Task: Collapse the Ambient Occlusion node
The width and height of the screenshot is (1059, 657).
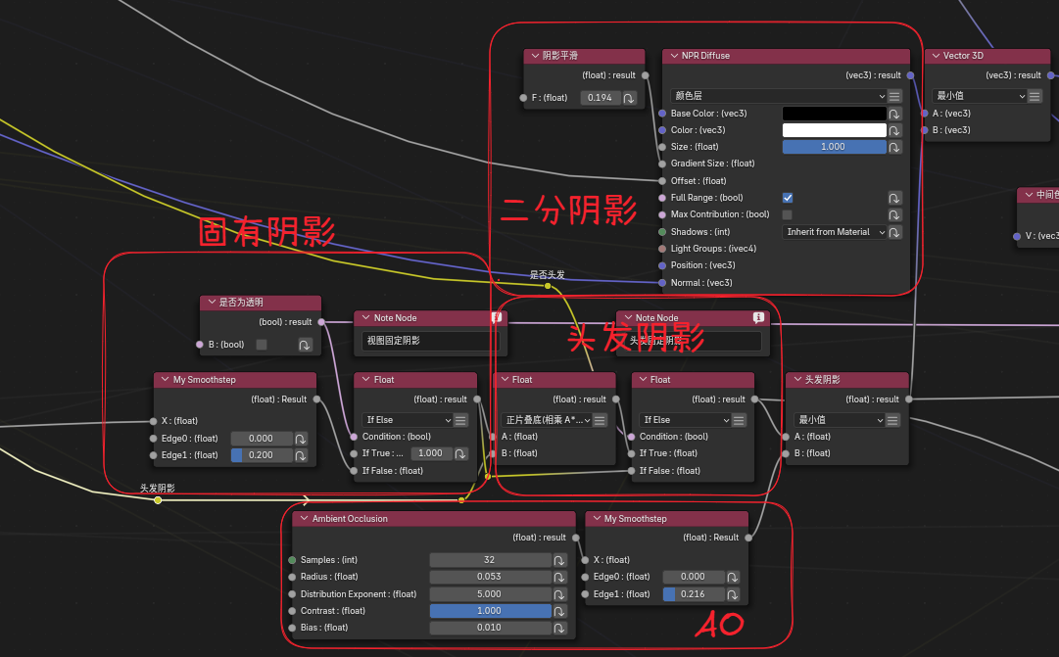Action: tap(304, 519)
